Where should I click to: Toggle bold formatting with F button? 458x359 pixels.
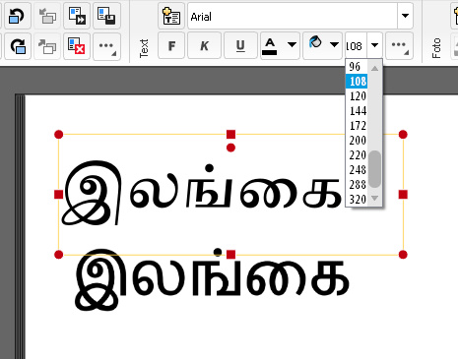pyautogui.click(x=171, y=45)
